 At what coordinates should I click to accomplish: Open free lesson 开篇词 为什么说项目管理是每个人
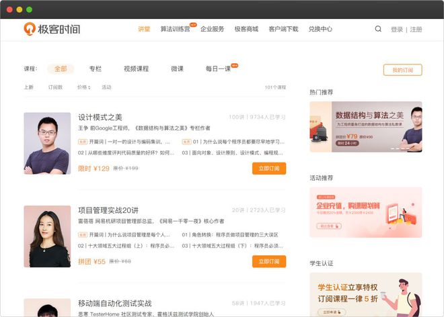click(124, 234)
